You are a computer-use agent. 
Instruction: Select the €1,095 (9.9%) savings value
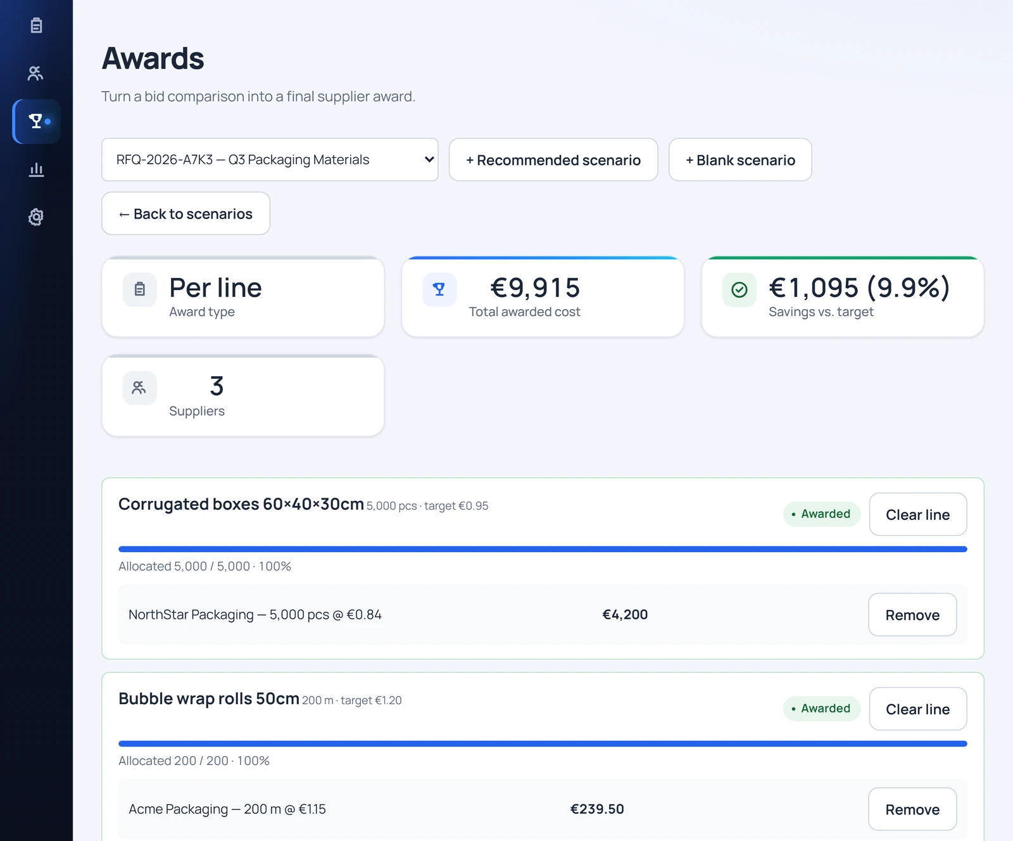[859, 288]
